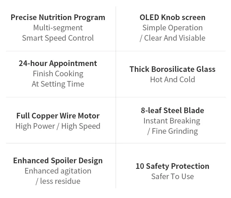The height and width of the screenshot is (198, 231).
Task: Click the 24-hour Appointment title
Action: (x=58, y=64)
